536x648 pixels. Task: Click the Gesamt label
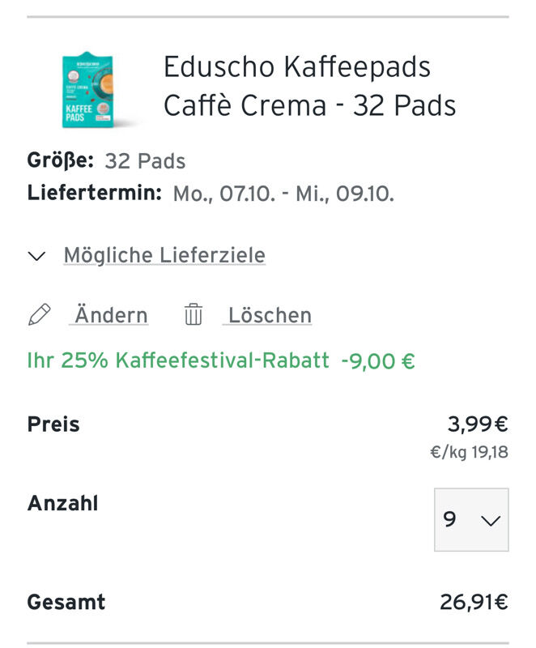66,602
